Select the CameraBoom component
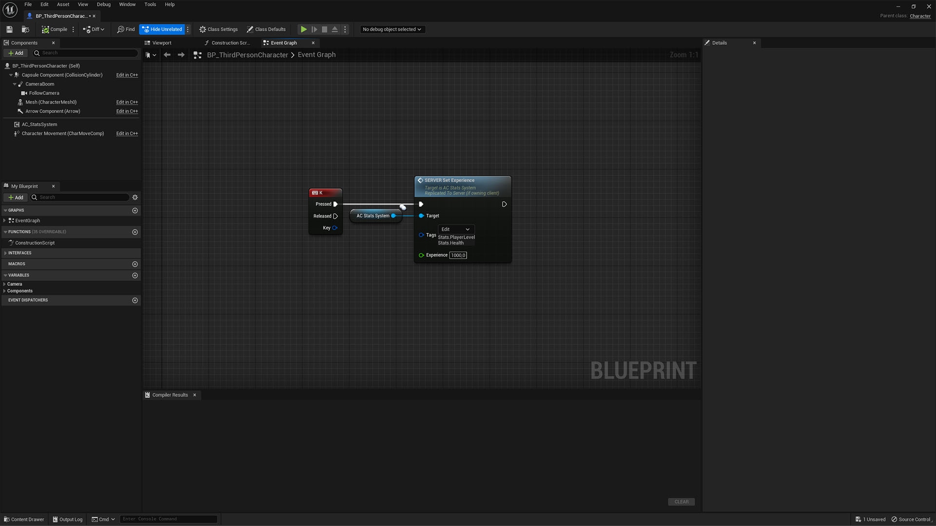This screenshot has height=526, width=936. tap(39, 84)
